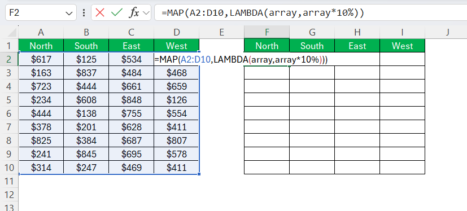Viewport: 467px width, 211px height.
Task: Click cell containing $617
Action: click(41, 59)
